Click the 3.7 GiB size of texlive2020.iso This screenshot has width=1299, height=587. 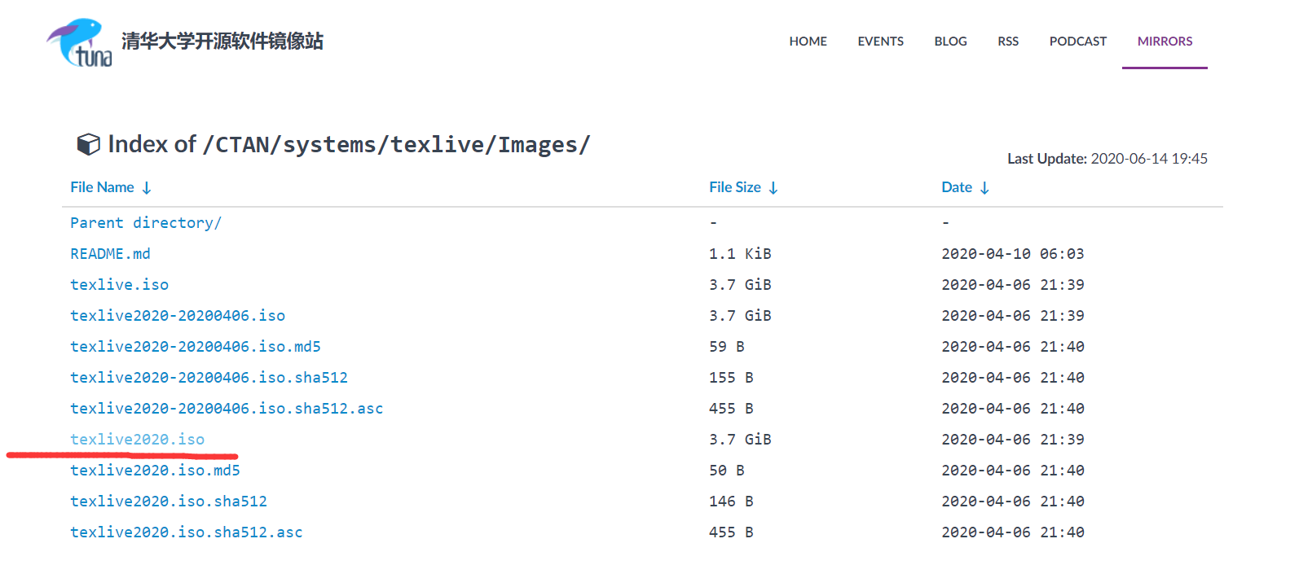[x=740, y=440]
